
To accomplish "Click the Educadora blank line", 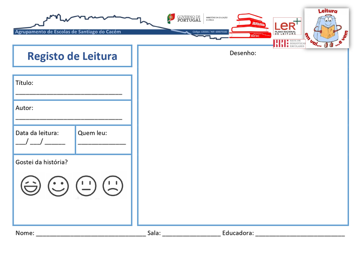I will [x=300, y=235].
